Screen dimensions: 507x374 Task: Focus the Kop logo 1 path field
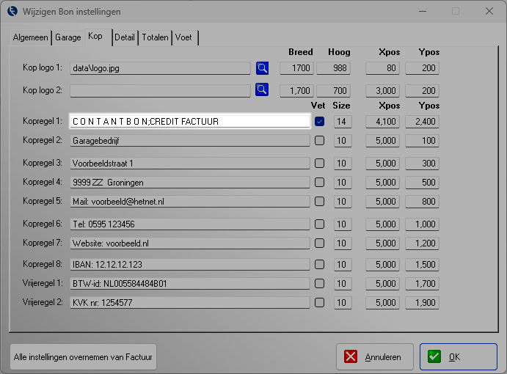point(160,69)
